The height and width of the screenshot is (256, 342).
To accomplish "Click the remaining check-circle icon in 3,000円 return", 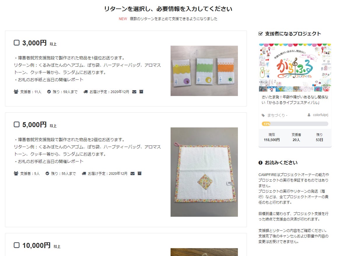I will click(49, 92).
